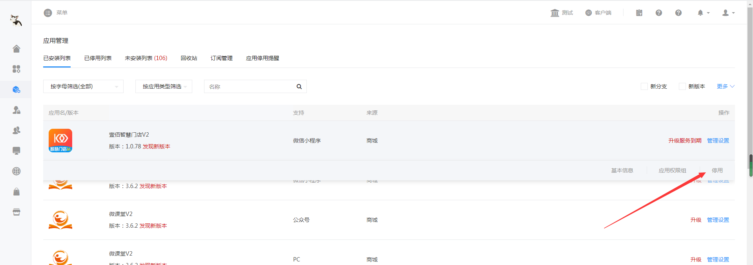Open the clipboard tools icon in the header
753x265 pixels.
click(x=639, y=13)
